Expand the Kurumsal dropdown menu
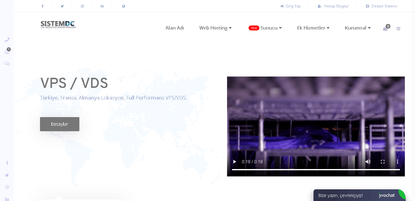This screenshot has width=415, height=201. [357, 28]
